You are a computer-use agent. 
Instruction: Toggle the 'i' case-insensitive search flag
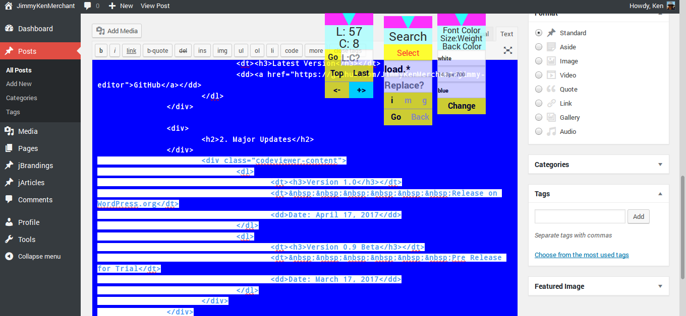(392, 101)
